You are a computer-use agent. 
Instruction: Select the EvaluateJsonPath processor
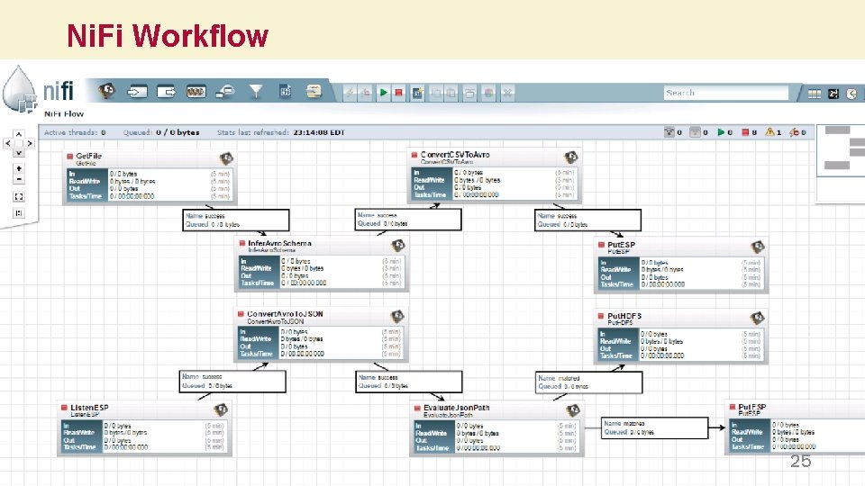coord(496,428)
